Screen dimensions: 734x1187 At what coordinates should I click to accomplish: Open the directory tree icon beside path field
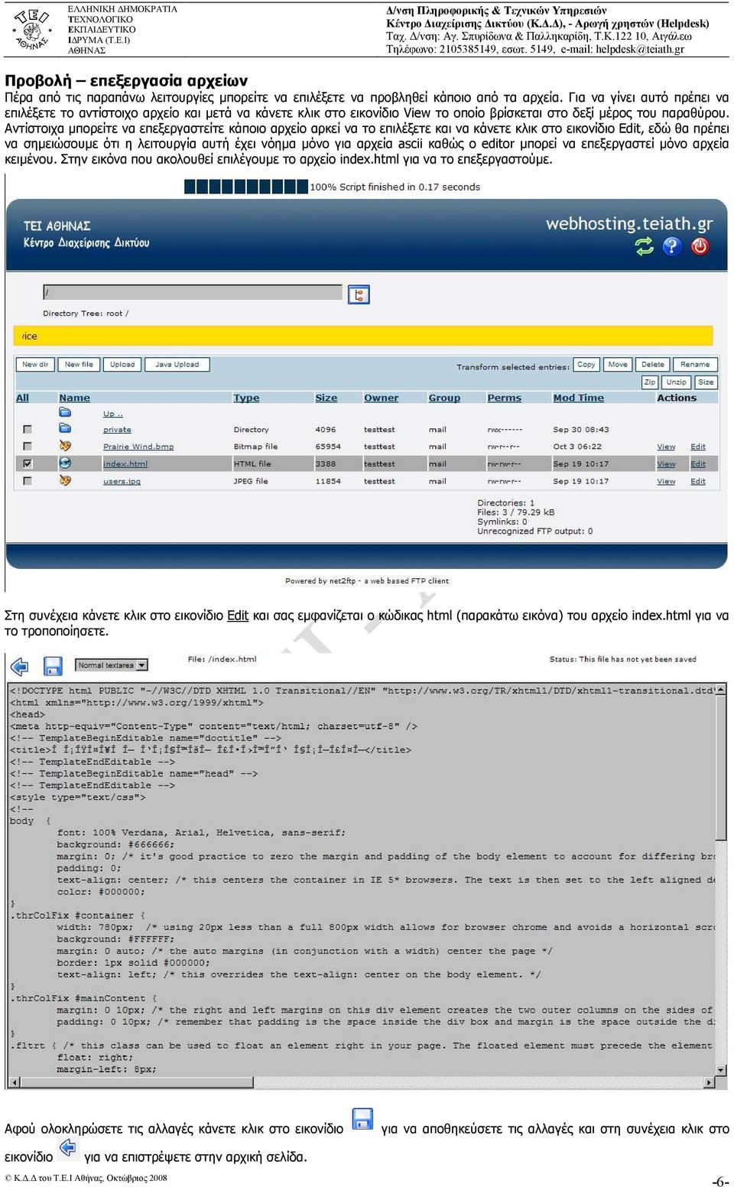[x=359, y=294]
